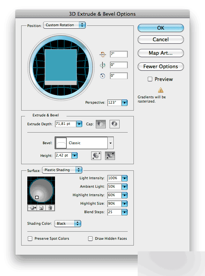The width and height of the screenshot is (205, 276).
Task: Open the Light Intensity slider arrow
Action: click(x=125, y=178)
